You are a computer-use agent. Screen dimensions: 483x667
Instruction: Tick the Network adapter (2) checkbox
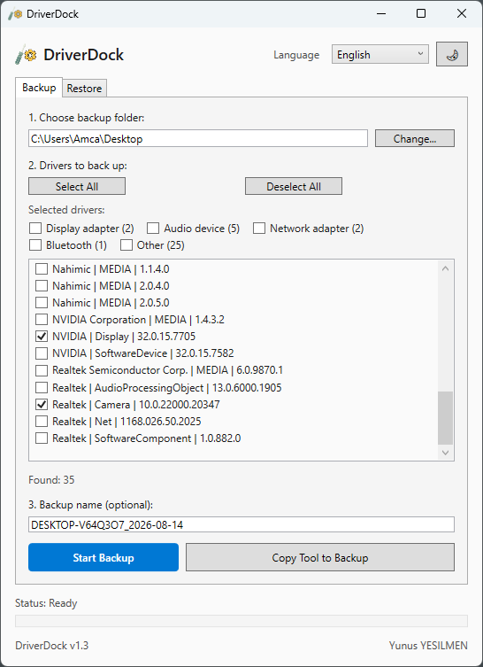259,229
